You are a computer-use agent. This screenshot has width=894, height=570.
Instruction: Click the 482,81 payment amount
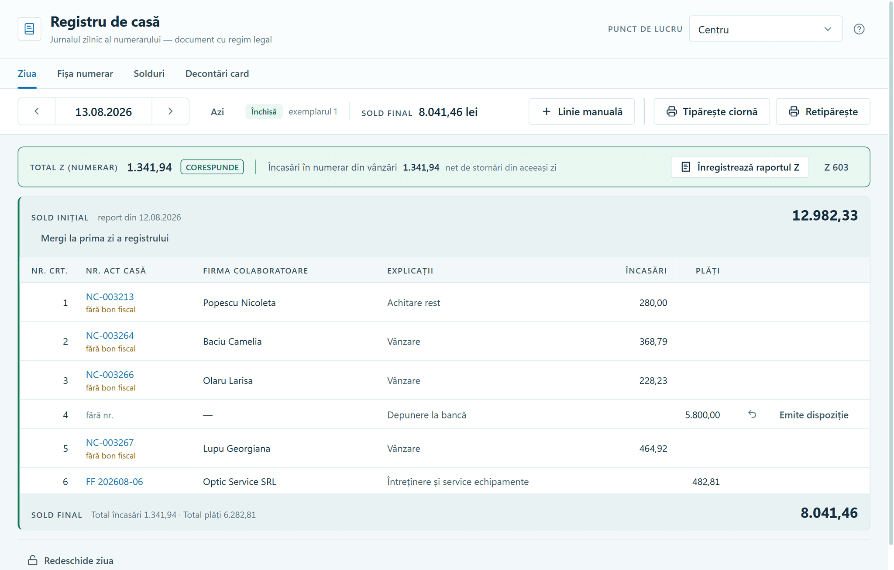tap(706, 482)
